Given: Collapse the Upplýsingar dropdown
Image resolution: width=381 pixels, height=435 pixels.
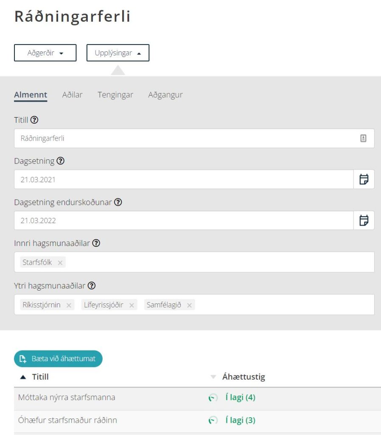Looking at the screenshot, I should coord(118,53).
